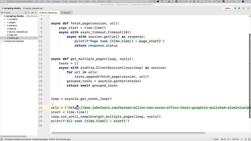251x141 pixels.
Task: Expand the pages folder
Action: (4, 22)
